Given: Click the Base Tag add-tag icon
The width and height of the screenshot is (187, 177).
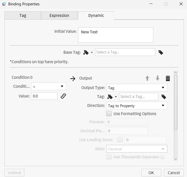Looking at the screenshot, I should tap(86, 52).
